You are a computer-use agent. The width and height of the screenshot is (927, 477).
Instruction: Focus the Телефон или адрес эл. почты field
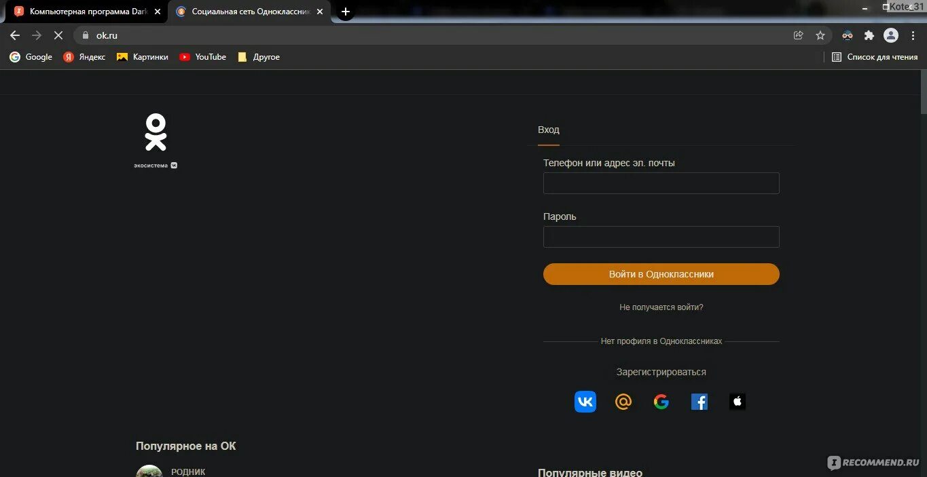click(661, 183)
